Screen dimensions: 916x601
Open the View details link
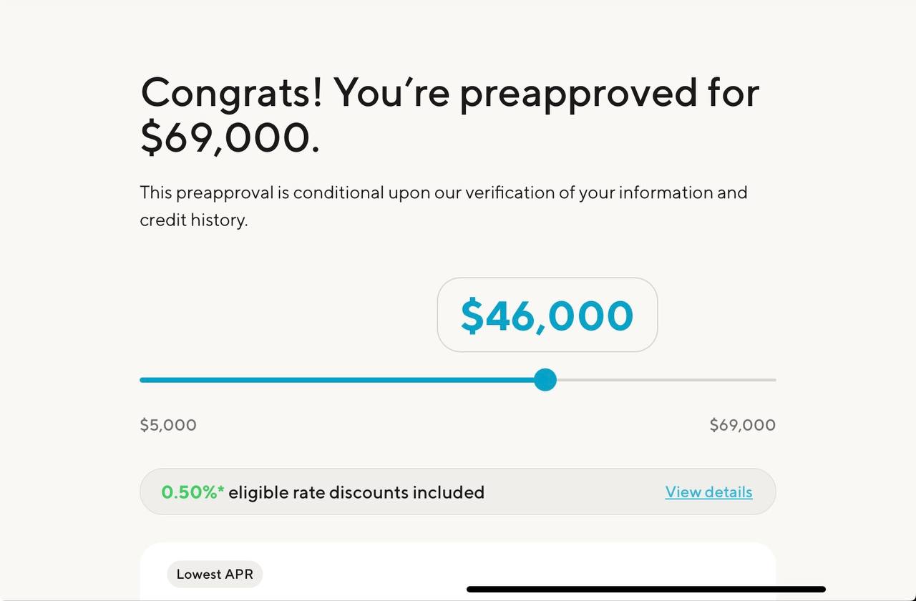click(708, 492)
